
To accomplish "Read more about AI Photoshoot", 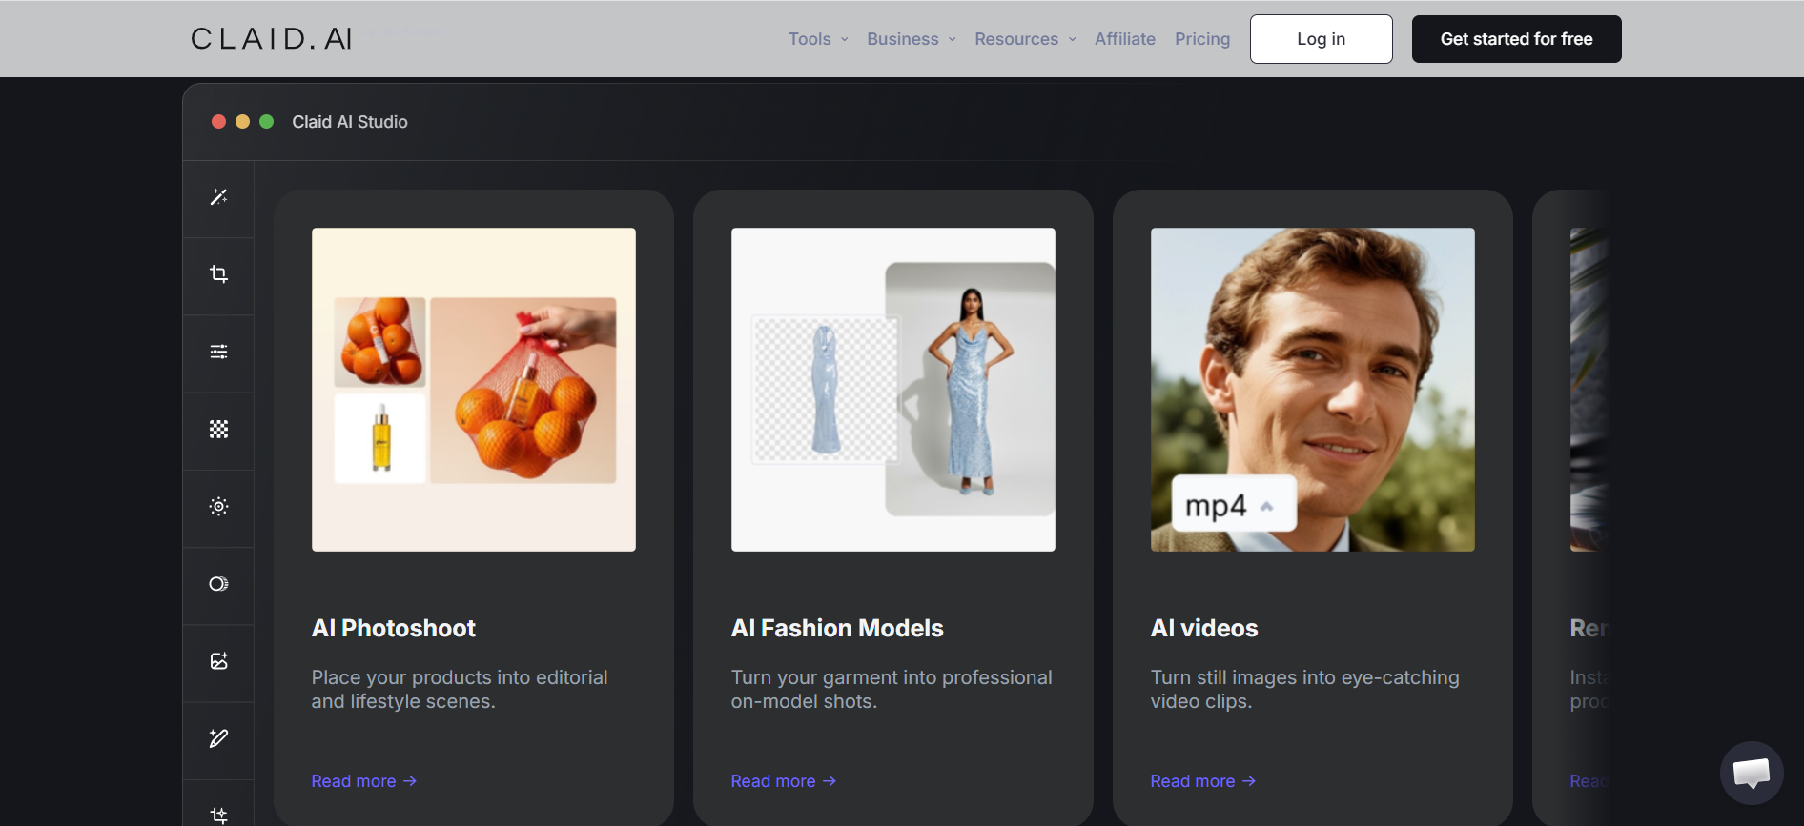I will tap(363, 781).
